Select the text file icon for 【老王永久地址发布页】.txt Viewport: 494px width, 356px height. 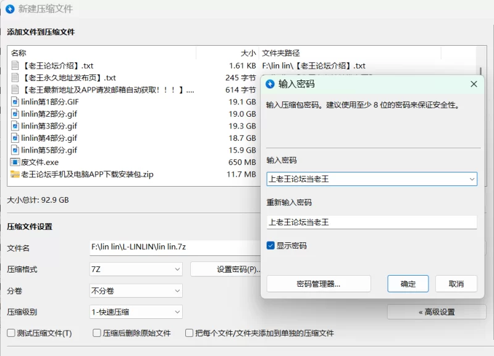15,77
